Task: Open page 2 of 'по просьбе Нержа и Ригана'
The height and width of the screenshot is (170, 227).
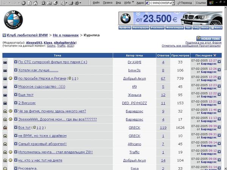Action: 75,79
